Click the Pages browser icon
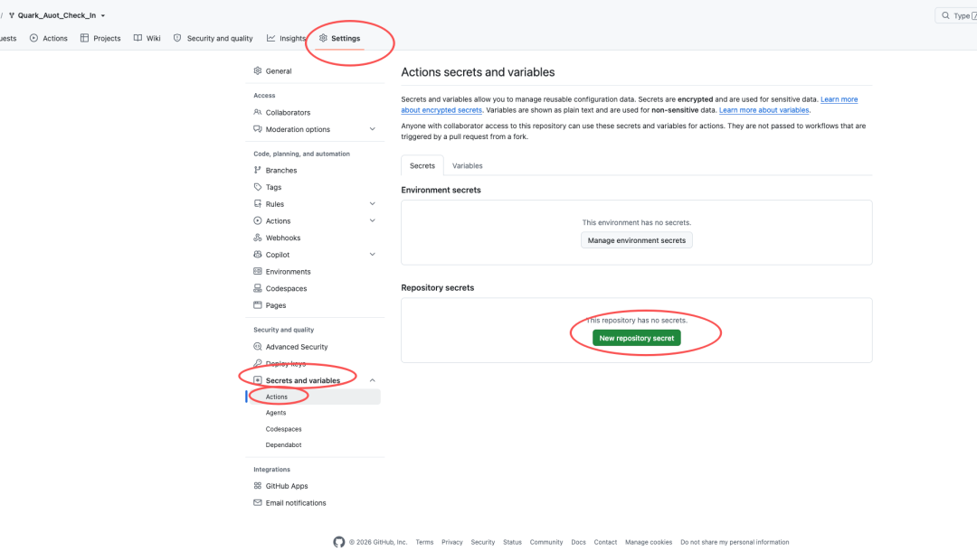977x551 pixels. pos(257,304)
